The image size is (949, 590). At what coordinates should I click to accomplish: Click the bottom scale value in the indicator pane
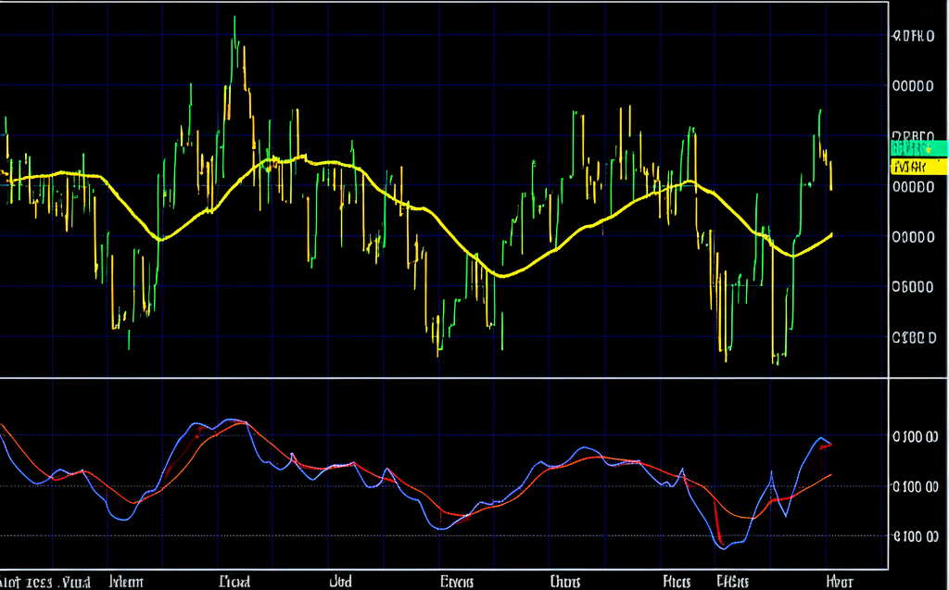912,535
